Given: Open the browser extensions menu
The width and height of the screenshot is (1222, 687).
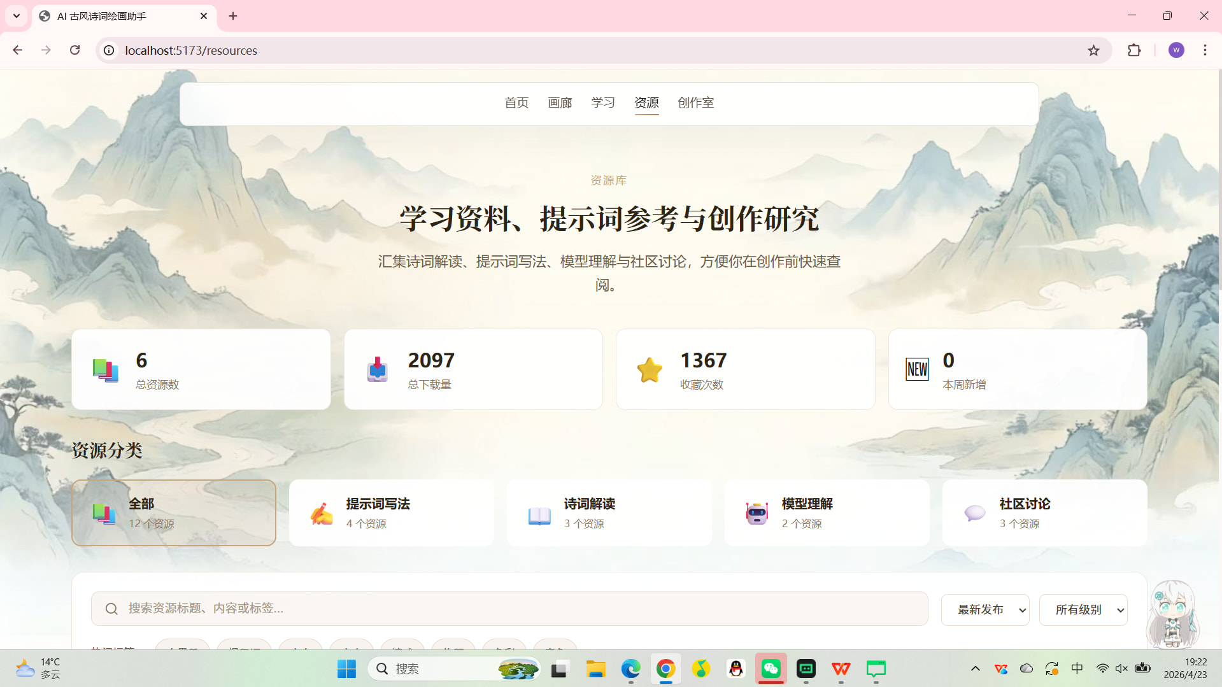Looking at the screenshot, I should 1134,50.
